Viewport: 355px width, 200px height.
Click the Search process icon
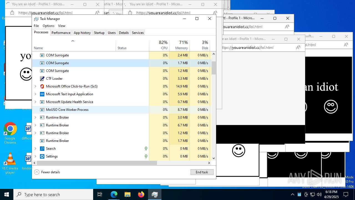(42, 149)
